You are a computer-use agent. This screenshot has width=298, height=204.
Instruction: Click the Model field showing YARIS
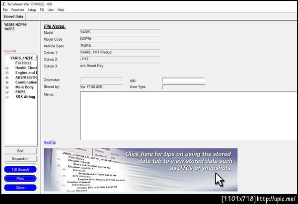(x=120, y=32)
